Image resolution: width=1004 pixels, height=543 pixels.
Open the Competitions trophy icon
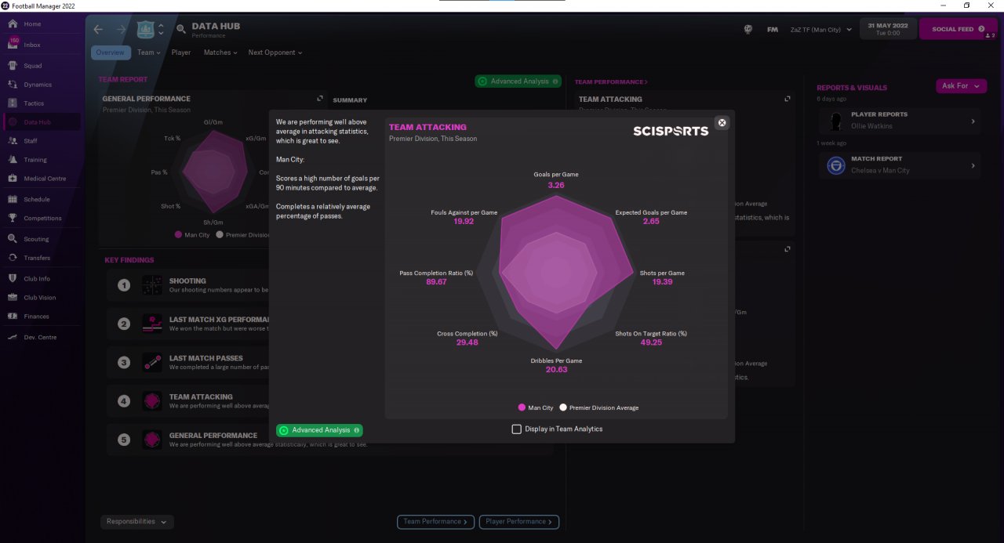(13, 219)
